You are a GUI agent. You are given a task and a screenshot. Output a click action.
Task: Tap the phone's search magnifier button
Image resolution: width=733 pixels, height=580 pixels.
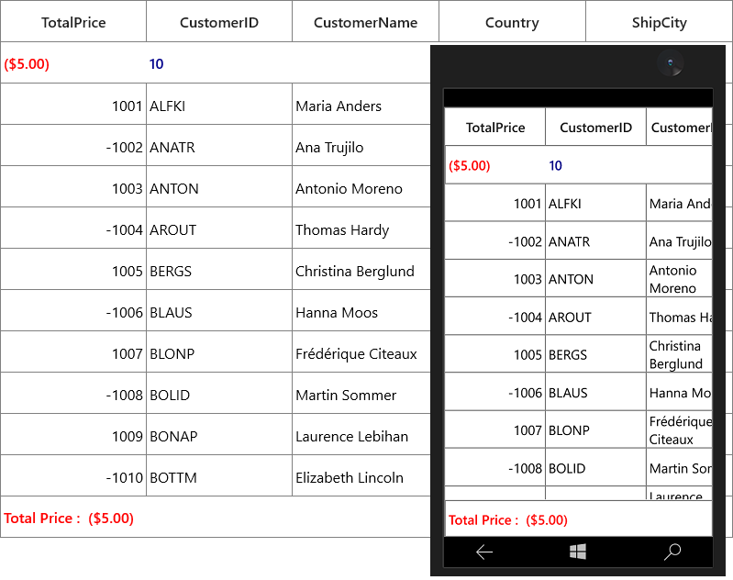coord(672,552)
